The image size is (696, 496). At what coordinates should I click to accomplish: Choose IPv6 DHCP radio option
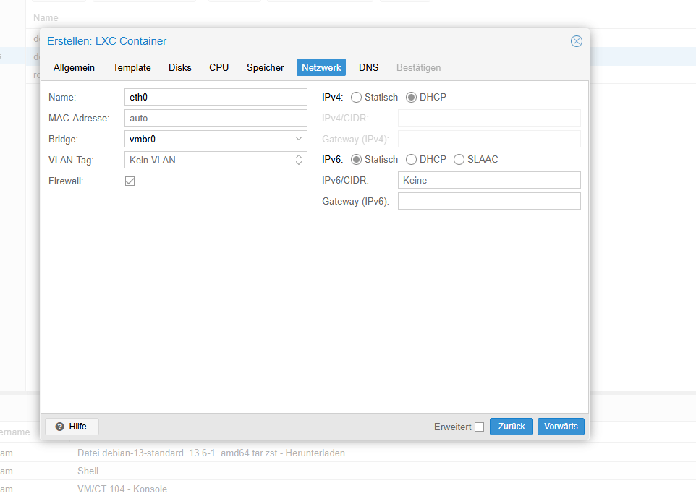point(411,159)
